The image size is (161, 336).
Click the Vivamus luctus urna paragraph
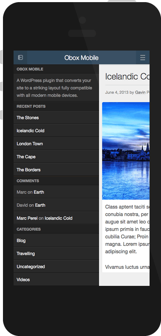pos(127,267)
